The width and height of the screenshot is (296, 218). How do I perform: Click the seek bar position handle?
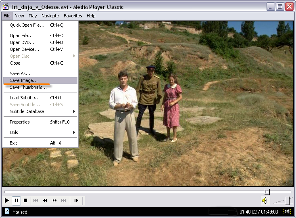point(267,192)
